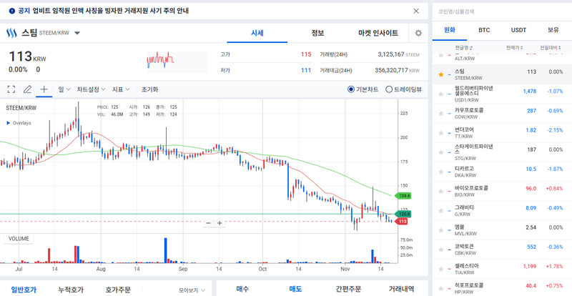Viewport: 572px width, 296px height.
Task: Expand the Overlays disclosure triangle
Action: click(9, 123)
